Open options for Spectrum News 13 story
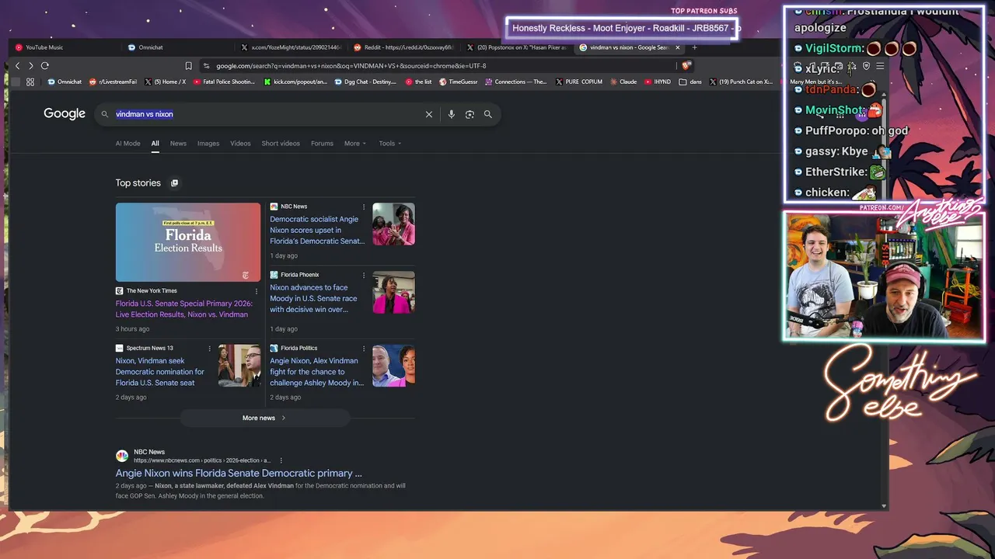This screenshot has width=995, height=559. pyautogui.click(x=209, y=349)
